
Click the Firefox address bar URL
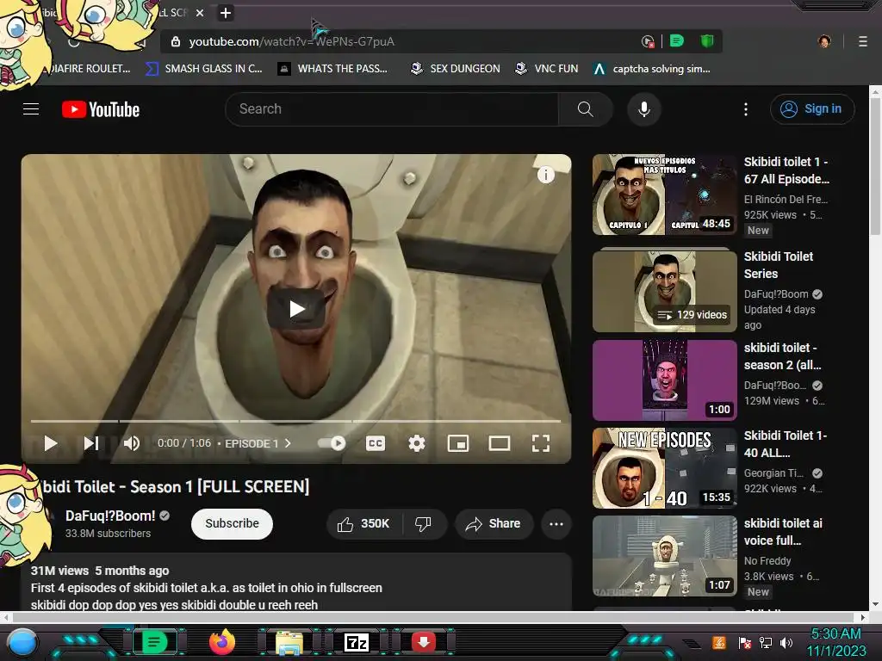pyautogui.click(x=291, y=41)
